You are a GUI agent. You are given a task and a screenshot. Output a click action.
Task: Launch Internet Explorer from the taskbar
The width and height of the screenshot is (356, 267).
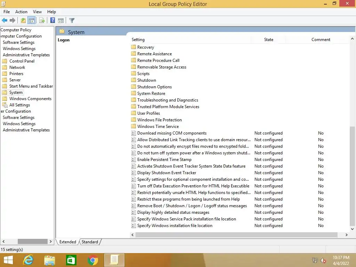29,260
